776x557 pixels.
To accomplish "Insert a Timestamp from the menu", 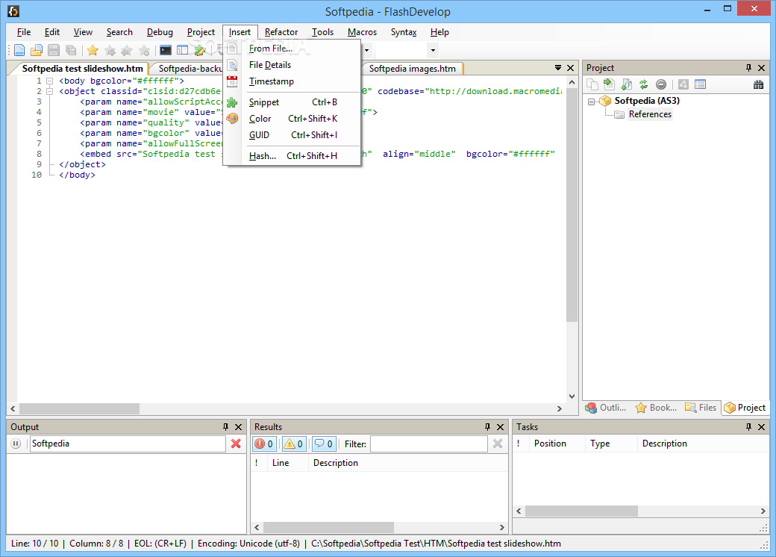I will point(292,81).
